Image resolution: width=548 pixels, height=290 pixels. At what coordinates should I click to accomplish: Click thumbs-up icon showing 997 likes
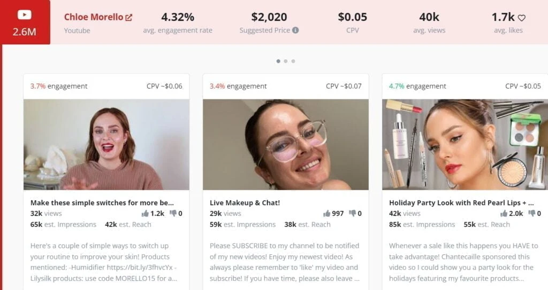tap(327, 213)
